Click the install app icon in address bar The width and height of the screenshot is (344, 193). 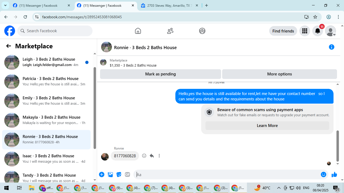[307, 17]
